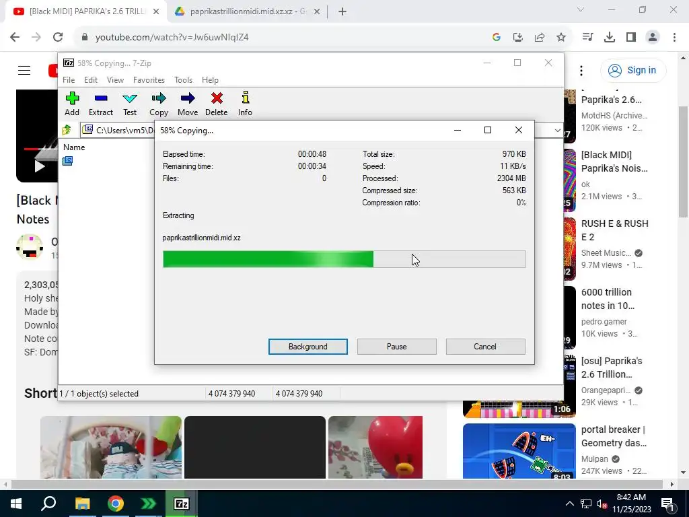The height and width of the screenshot is (517, 689).
Task: Switch to the Black MIDI YouTube tab
Action: (x=87, y=11)
